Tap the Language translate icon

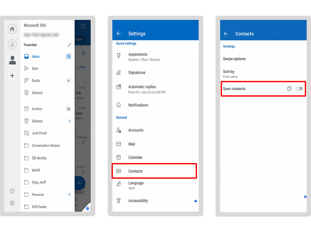[119, 184]
